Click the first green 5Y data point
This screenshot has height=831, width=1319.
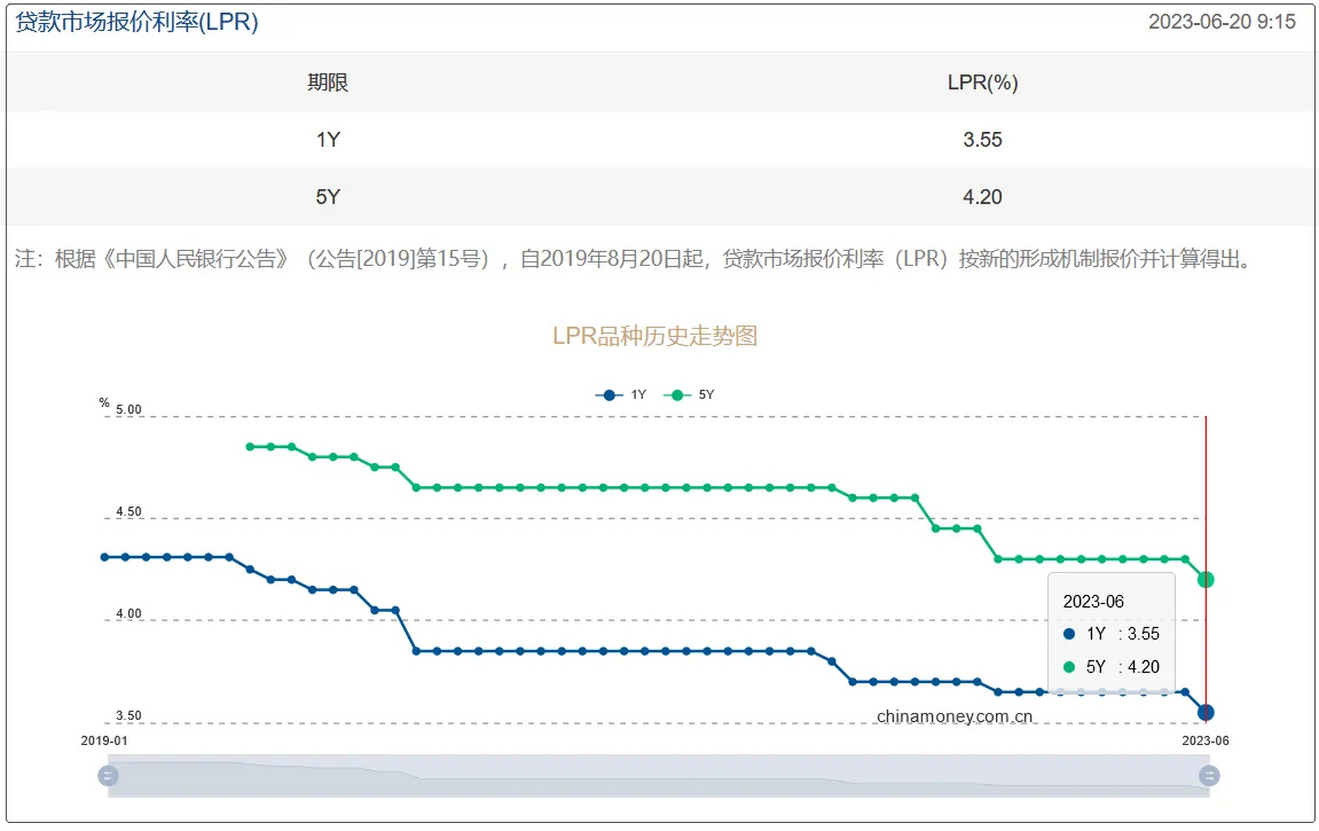pyautogui.click(x=250, y=447)
